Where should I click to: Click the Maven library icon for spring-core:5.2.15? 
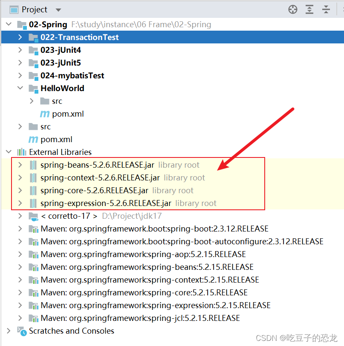pos(33,293)
